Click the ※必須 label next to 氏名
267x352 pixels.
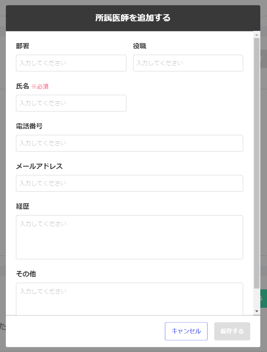[40, 86]
